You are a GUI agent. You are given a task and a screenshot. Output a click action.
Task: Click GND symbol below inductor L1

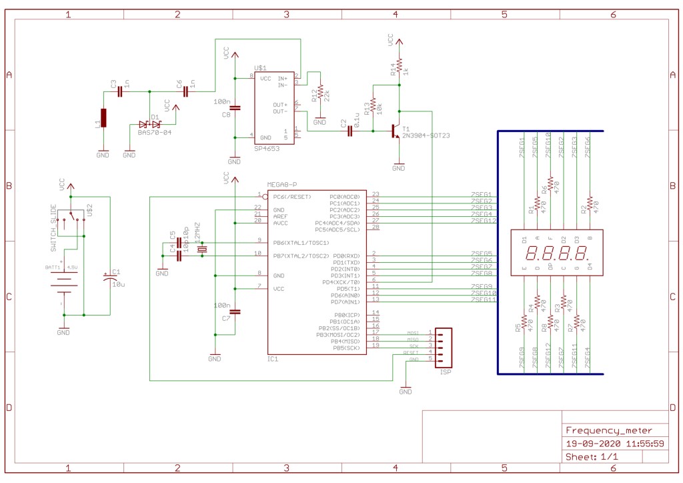(103, 153)
